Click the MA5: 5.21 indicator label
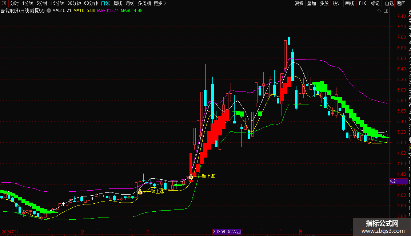411x236 pixels. pyautogui.click(x=62, y=11)
